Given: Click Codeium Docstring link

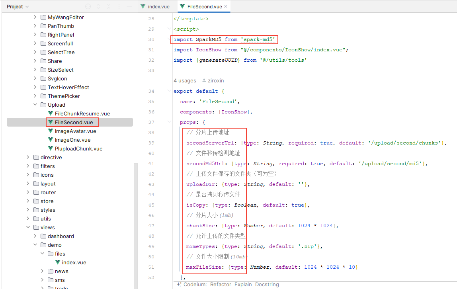Looking at the screenshot, I should click(x=267, y=284).
